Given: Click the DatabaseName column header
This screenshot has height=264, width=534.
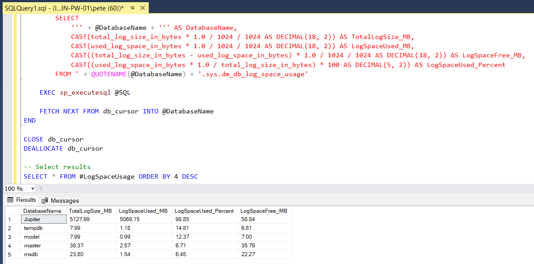Looking at the screenshot, I should coord(43,211).
